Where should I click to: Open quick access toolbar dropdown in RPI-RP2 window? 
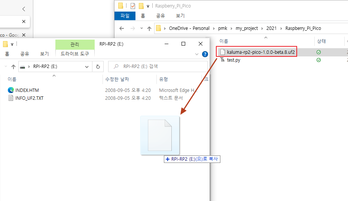[x=12, y=44]
